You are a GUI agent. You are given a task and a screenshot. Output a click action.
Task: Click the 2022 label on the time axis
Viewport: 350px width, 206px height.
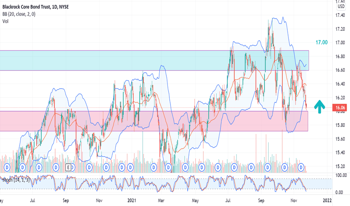pos(327,200)
